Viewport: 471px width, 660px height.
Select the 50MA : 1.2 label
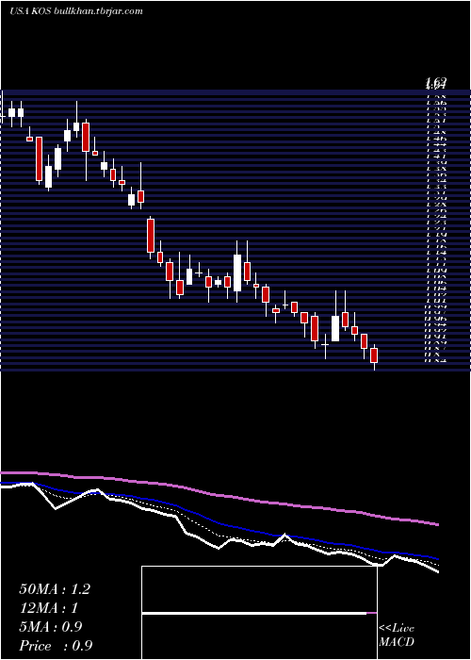tap(55, 589)
